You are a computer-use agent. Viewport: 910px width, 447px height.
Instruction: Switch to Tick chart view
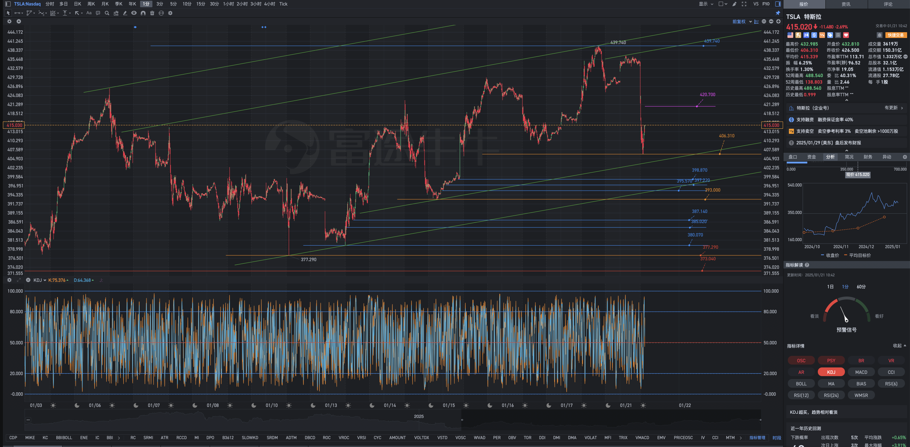click(283, 4)
